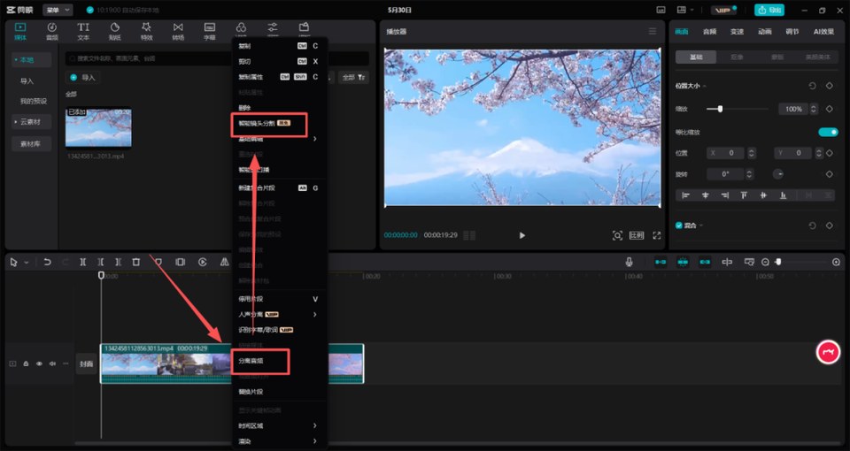Click the 导入 import button with plus icon
Viewport: 850px width, 451px height.
82,78
